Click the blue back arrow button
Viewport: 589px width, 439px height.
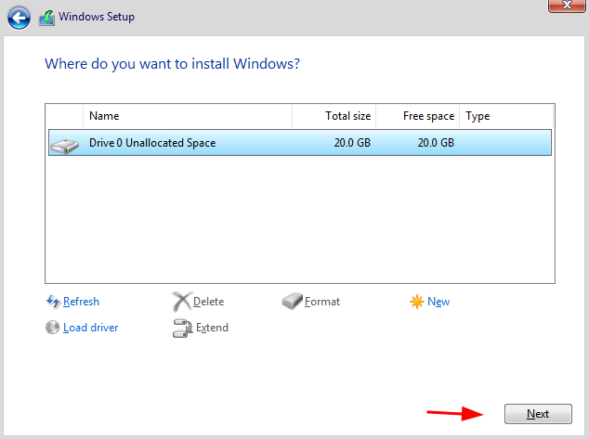pos(18,17)
